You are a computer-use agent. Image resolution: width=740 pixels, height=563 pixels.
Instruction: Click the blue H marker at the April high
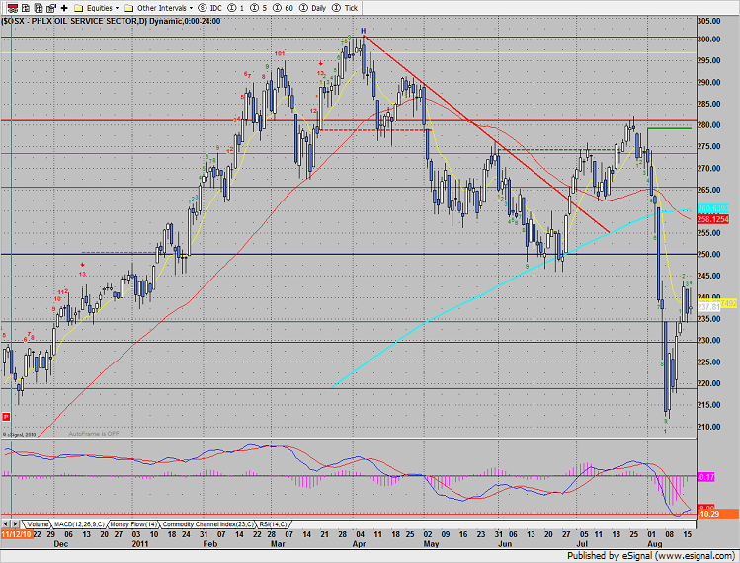click(x=364, y=31)
